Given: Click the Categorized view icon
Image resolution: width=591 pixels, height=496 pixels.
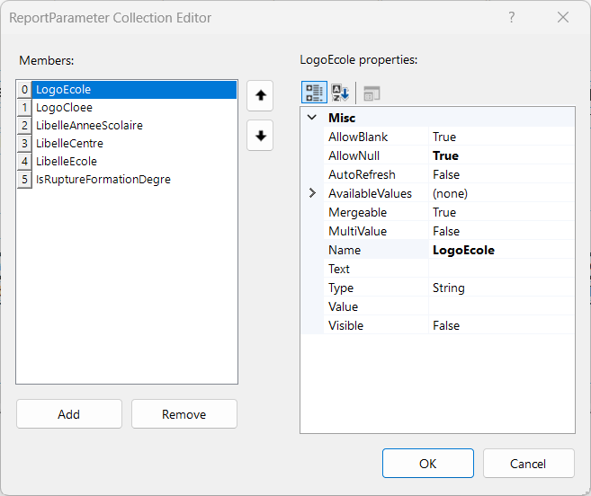Looking at the screenshot, I should tap(314, 93).
